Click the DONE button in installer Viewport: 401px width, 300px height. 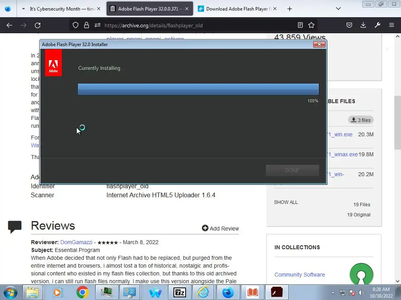pos(292,170)
